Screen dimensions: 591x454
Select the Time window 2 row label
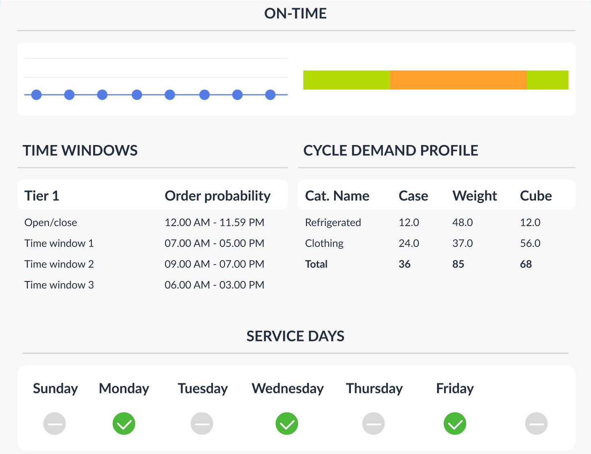pyautogui.click(x=59, y=264)
